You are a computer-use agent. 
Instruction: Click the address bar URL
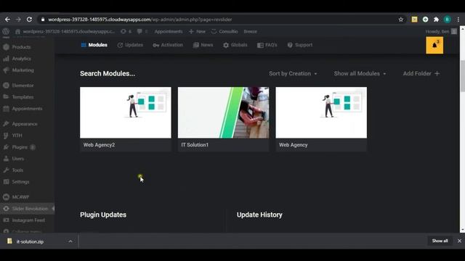140,20
